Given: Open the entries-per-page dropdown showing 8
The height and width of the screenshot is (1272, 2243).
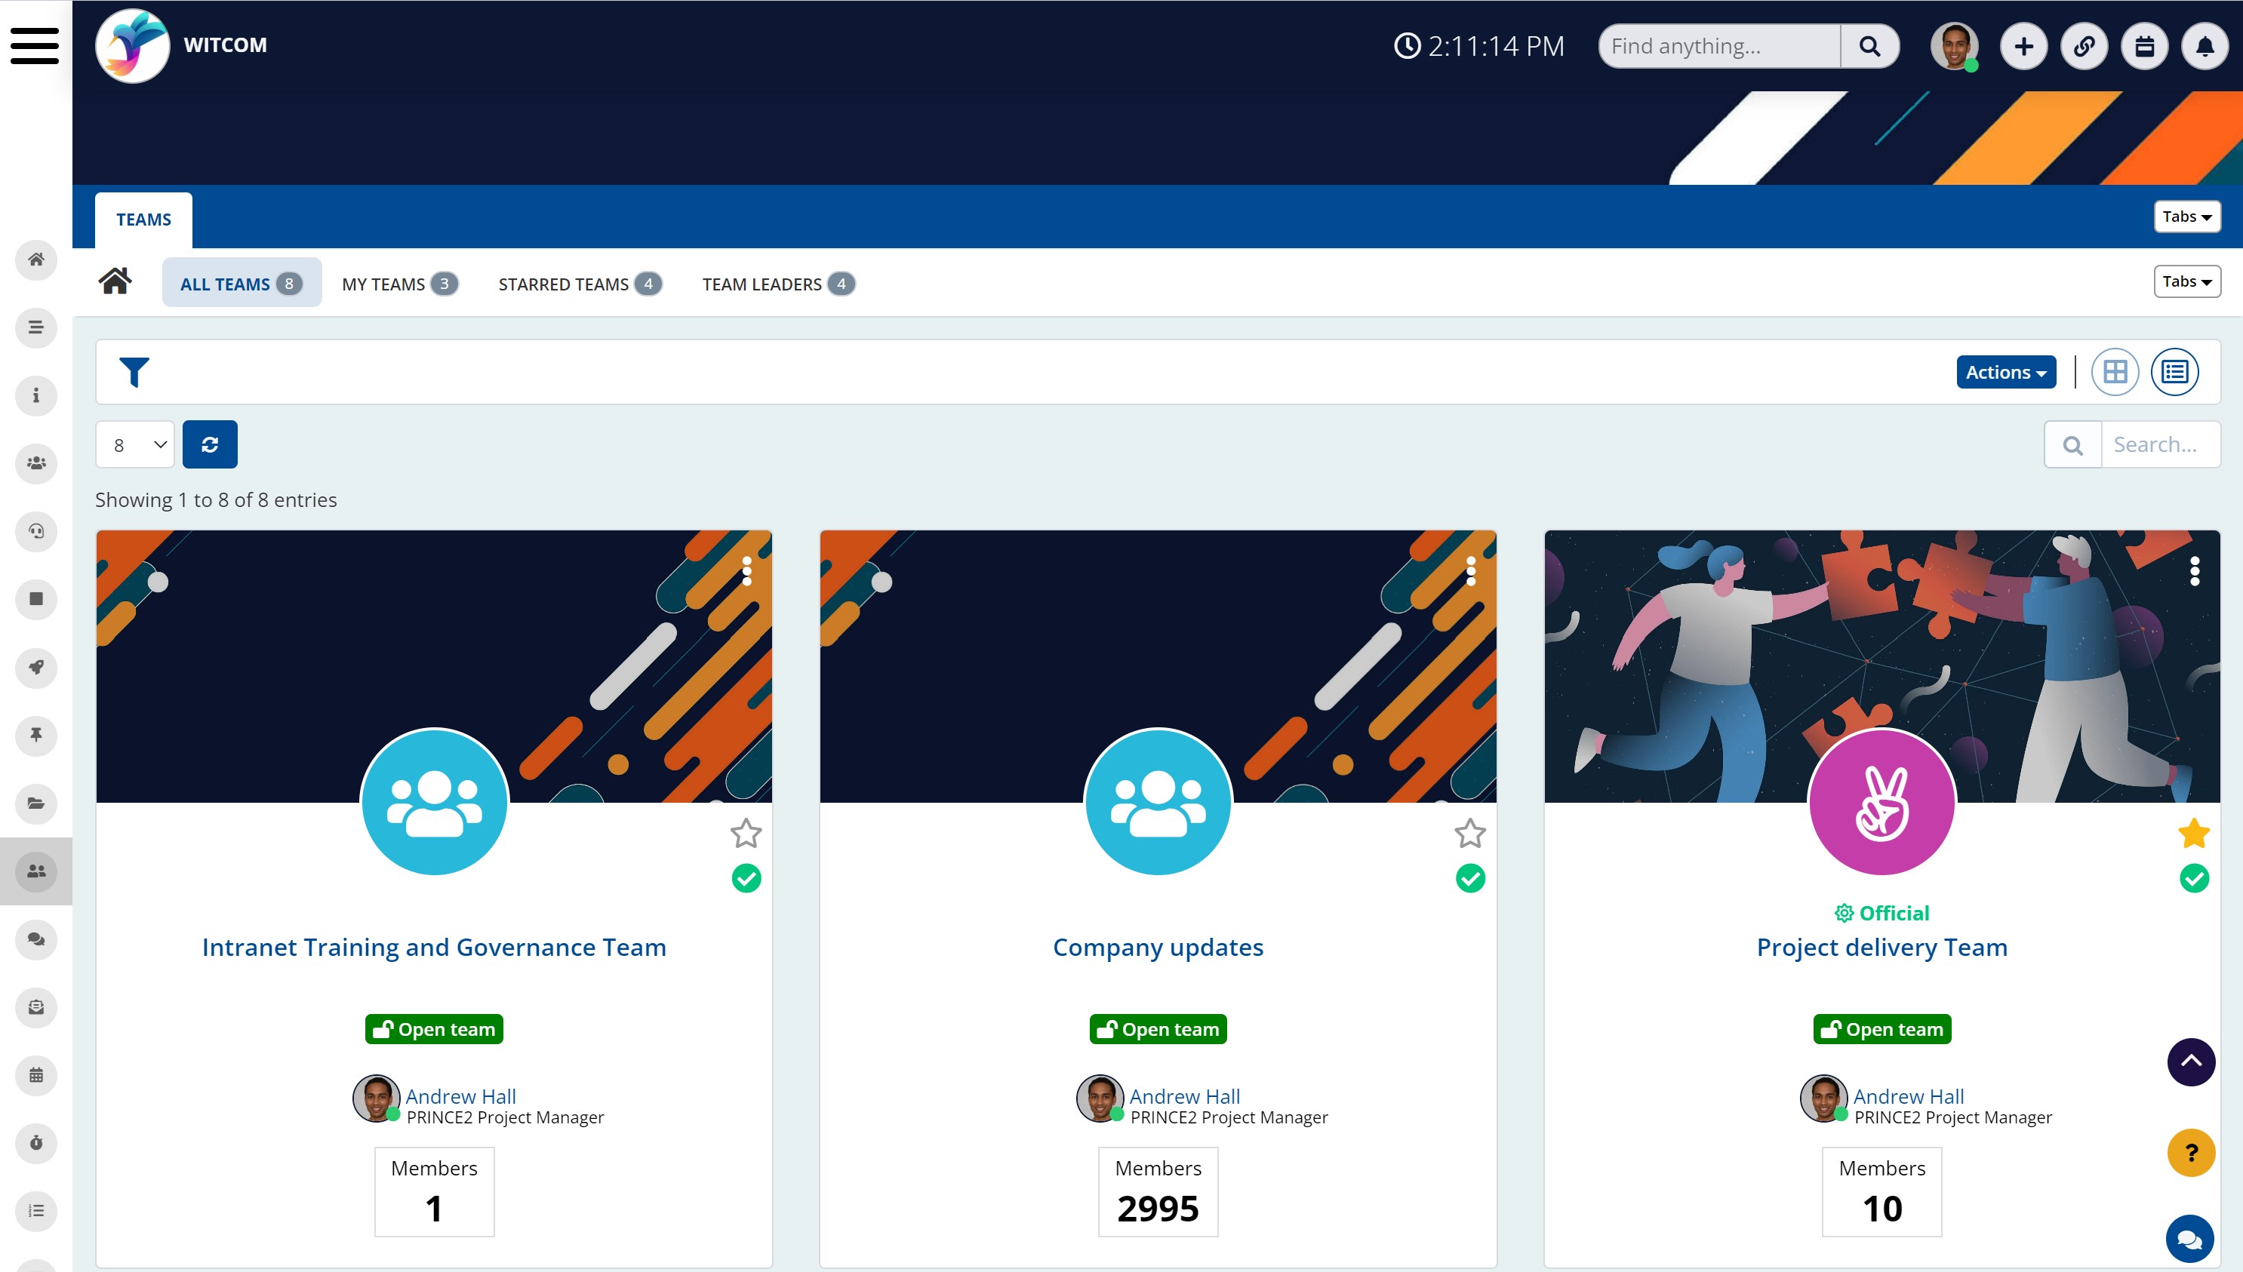Looking at the screenshot, I should pos(135,444).
